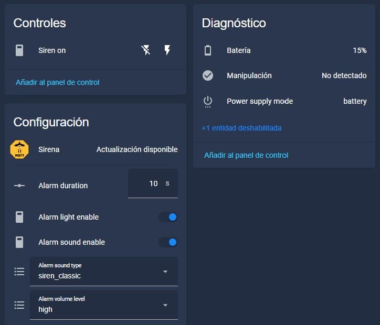
Task: Click the Alarm sound enable device icon
Action: [x=19, y=242]
